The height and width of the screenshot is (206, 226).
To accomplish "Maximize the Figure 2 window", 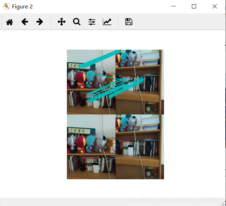I will coord(194,6).
